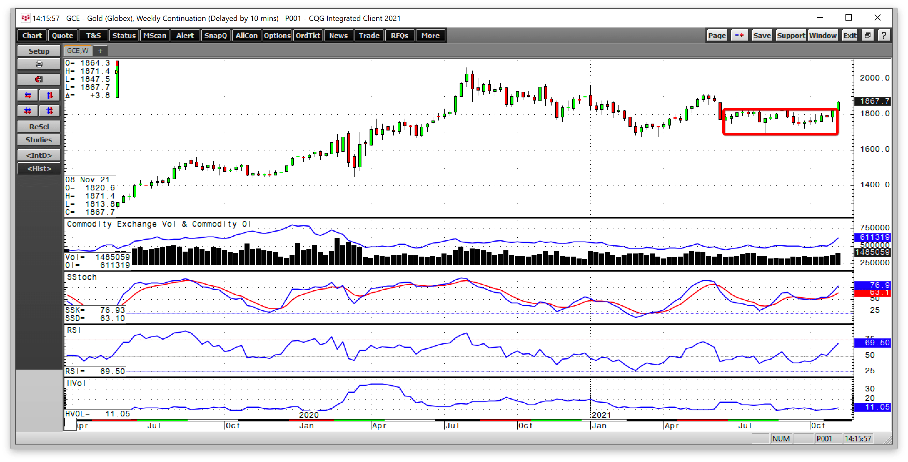This screenshot has width=908, height=462.
Task: Open the Alert menu button
Action: [x=185, y=36]
